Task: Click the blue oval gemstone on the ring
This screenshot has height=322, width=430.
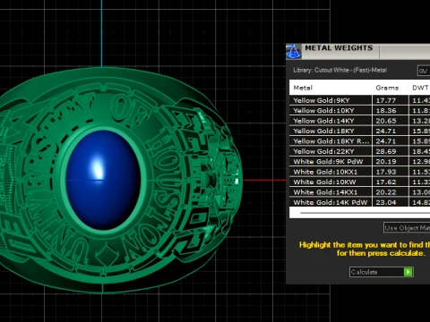Action: pyautogui.click(x=103, y=180)
